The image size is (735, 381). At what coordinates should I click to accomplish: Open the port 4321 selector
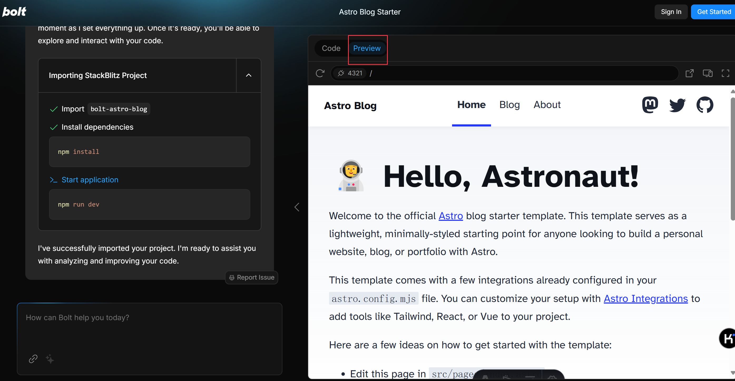click(350, 73)
